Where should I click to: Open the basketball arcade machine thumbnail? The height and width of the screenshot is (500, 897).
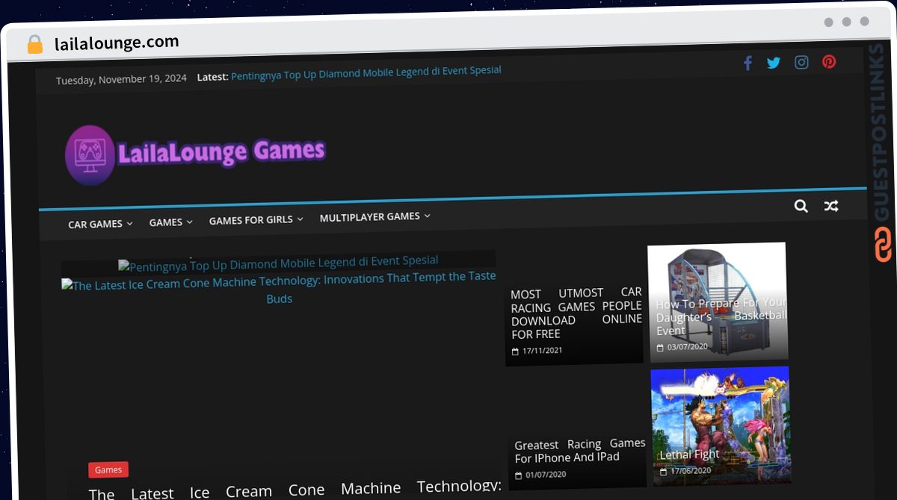(x=718, y=301)
